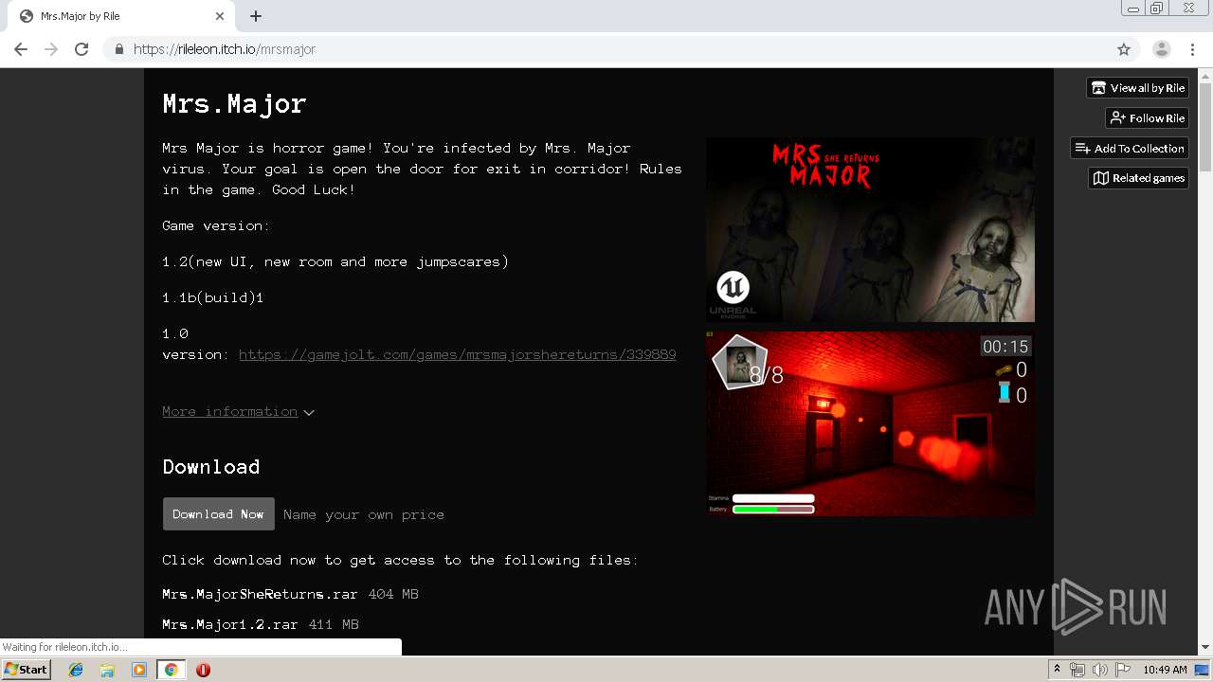The height and width of the screenshot is (682, 1213).
Task: Click the Mrs.Major1.2.rar file name
Action: (230, 625)
